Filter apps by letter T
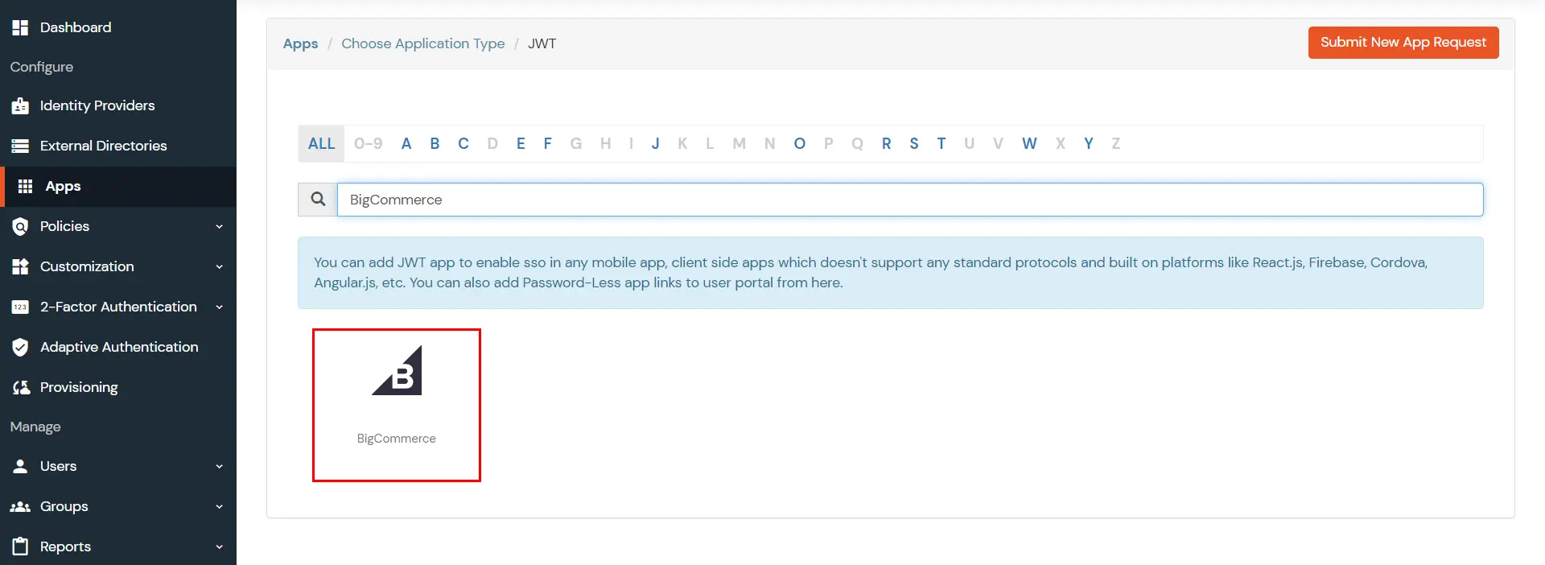Screen dimensions: 1545x565 (941, 143)
